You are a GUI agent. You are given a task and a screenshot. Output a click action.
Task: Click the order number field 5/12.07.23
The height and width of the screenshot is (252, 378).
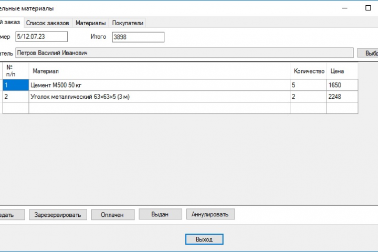coord(41,37)
